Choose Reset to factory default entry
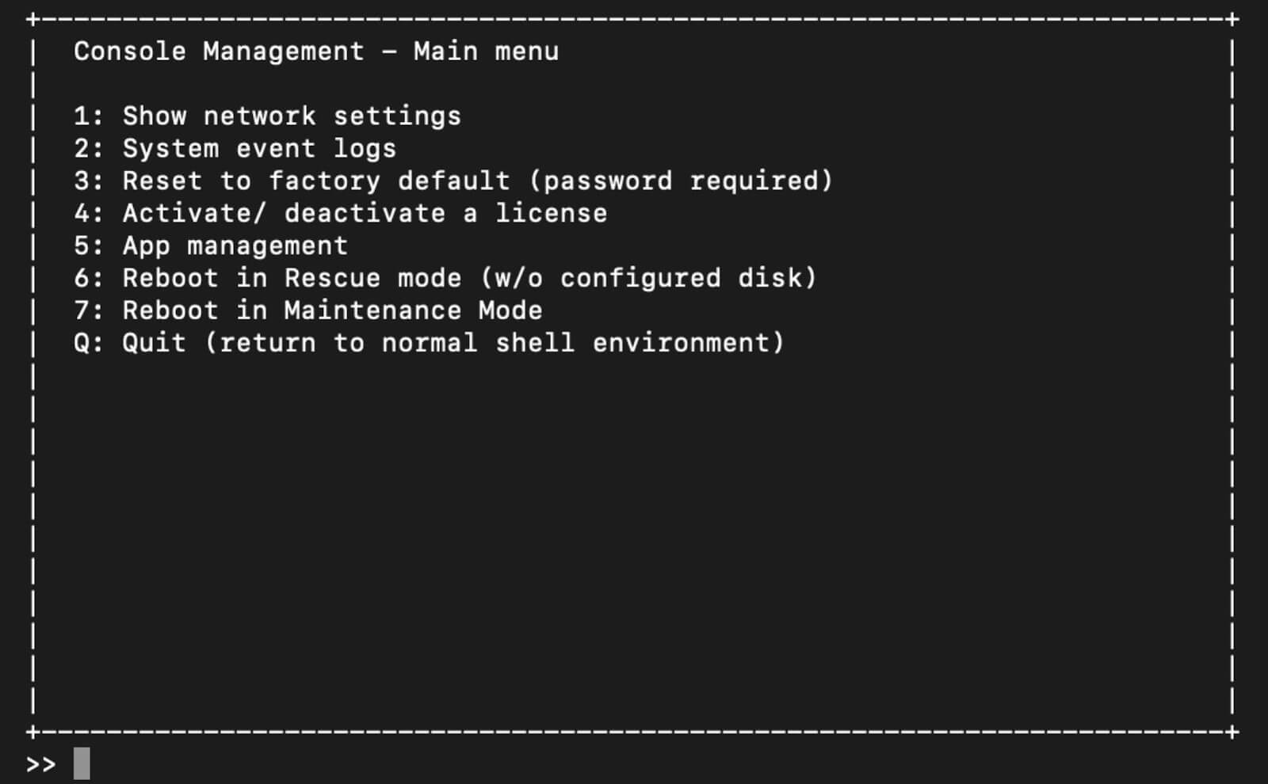Viewport: 1268px width, 784px height. (453, 181)
